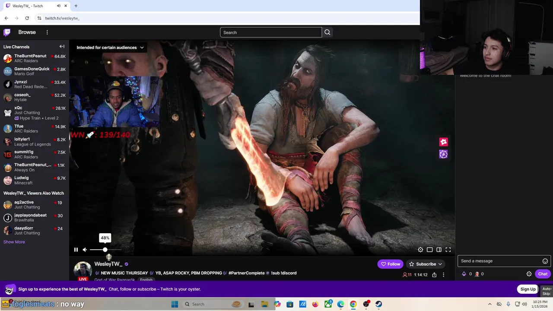Expand Intended for certain audiences dropdown
The image size is (553, 311).
coord(110,48)
